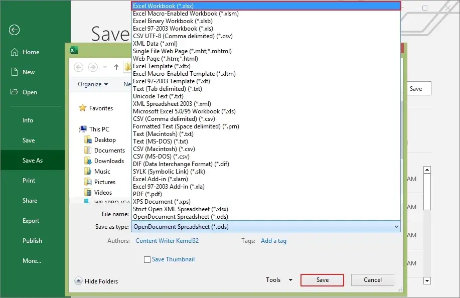This screenshot has height=298, width=460.
Task: Select PDF (*.pdf) format
Action: [x=266, y=194]
